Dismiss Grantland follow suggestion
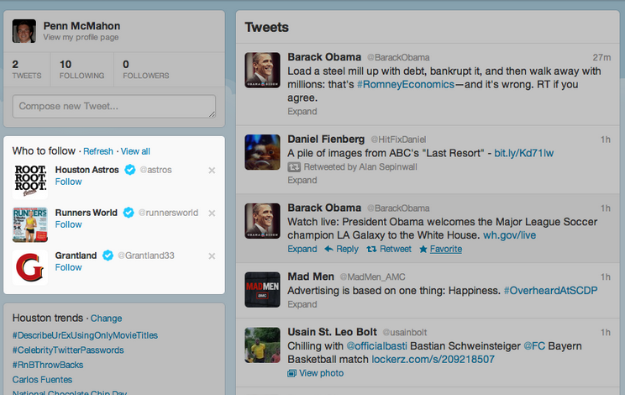The width and height of the screenshot is (625, 395). (x=212, y=255)
